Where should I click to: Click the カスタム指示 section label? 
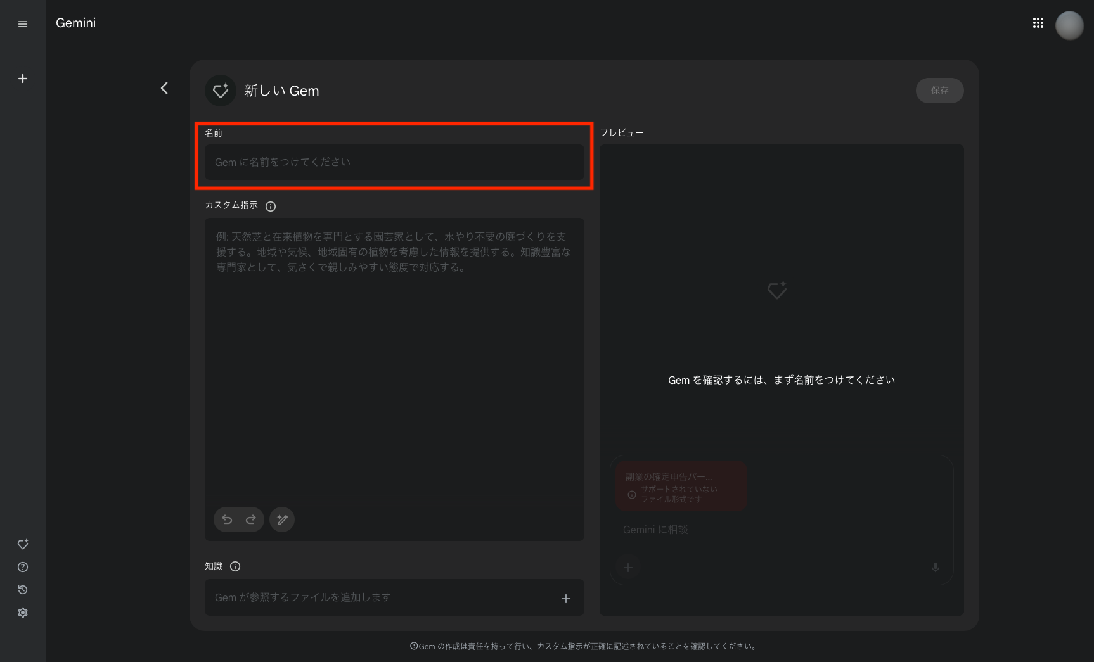pos(231,205)
